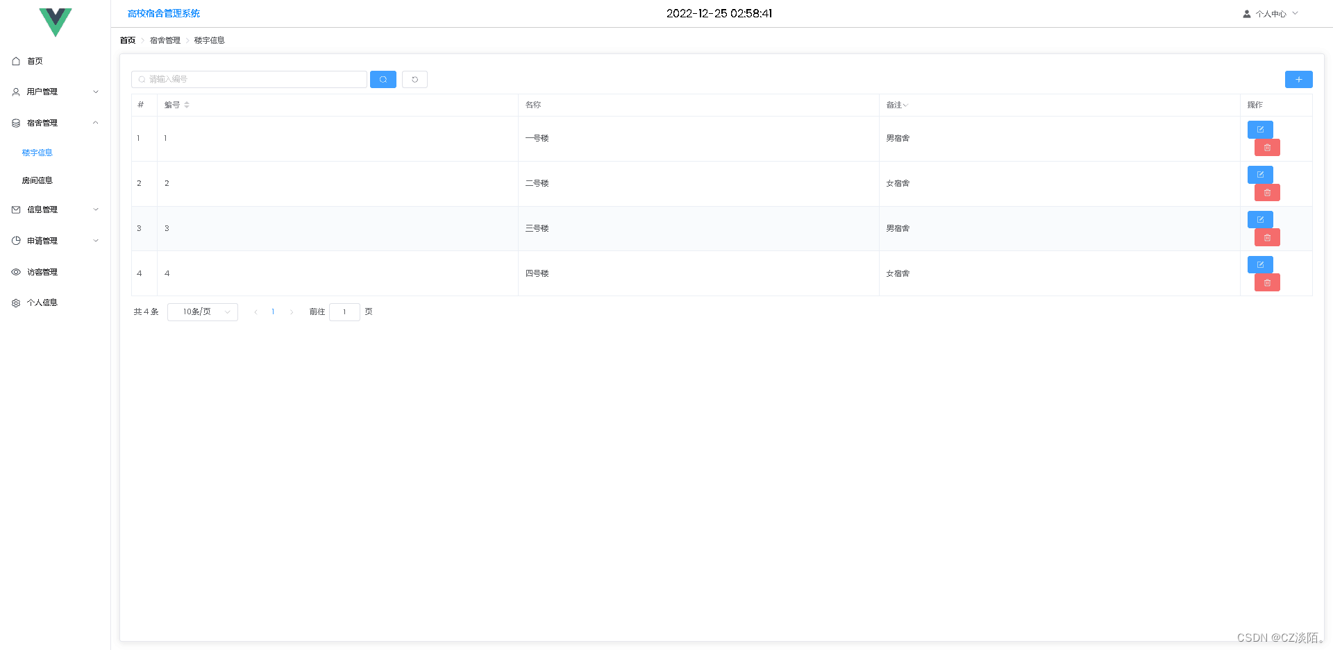Expand the 申请管理 sidebar menu
This screenshot has height=650, width=1333.
tap(56, 241)
